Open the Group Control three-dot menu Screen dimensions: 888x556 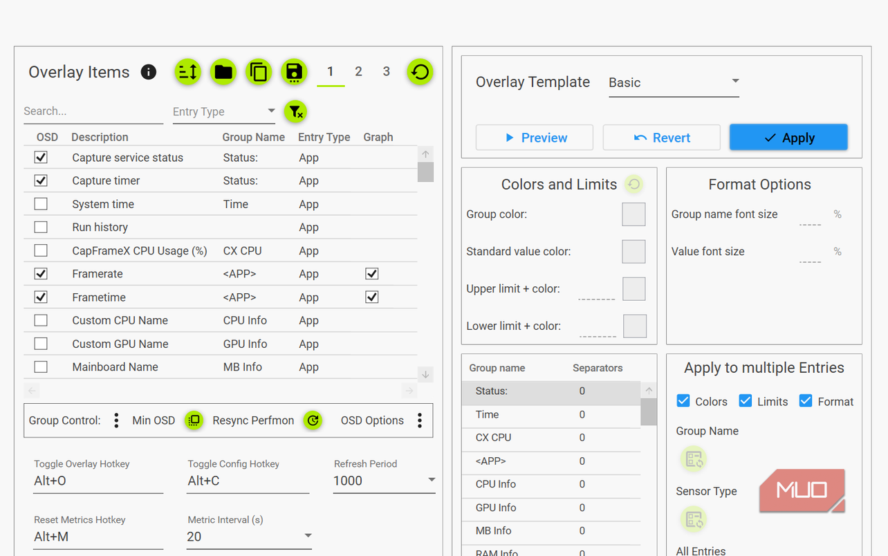[116, 420]
